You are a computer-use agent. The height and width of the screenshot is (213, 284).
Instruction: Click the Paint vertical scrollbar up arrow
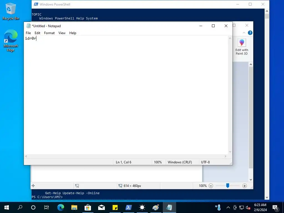[251, 64]
